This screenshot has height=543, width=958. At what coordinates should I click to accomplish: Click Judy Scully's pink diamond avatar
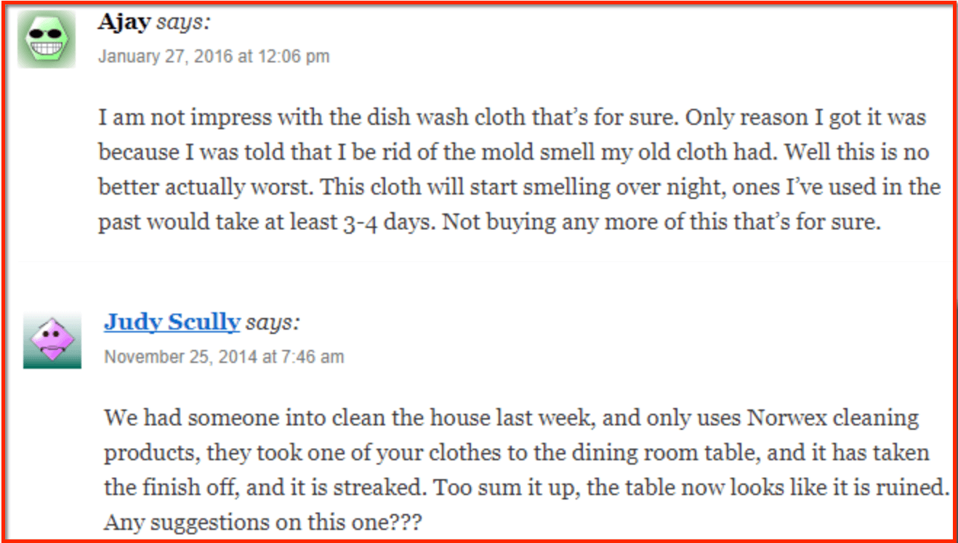click(52, 340)
